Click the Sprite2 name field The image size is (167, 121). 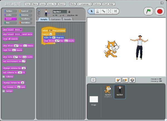coord(60,12)
